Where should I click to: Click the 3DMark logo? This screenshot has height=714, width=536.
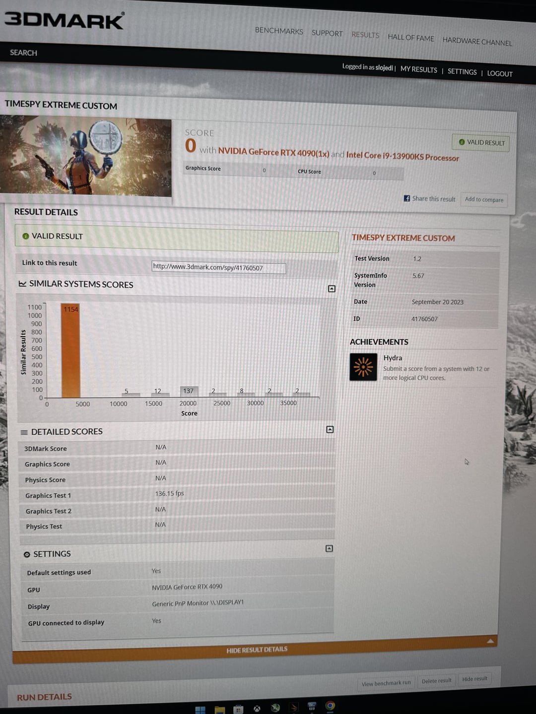click(x=65, y=20)
